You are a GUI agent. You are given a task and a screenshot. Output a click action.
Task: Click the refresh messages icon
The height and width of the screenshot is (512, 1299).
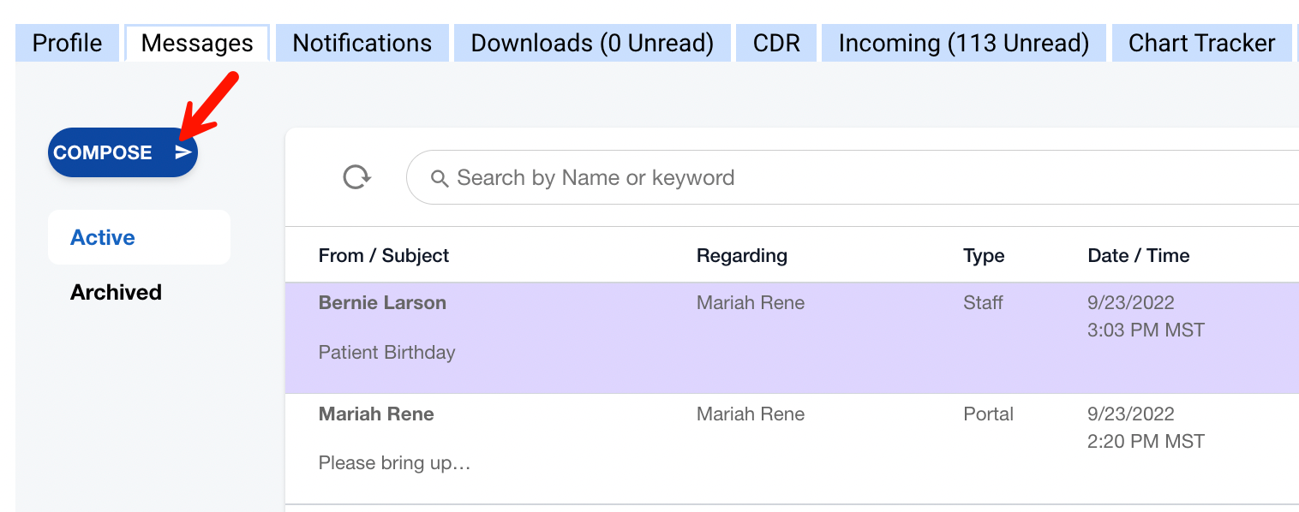pyautogui.click(x=356, y=177)
